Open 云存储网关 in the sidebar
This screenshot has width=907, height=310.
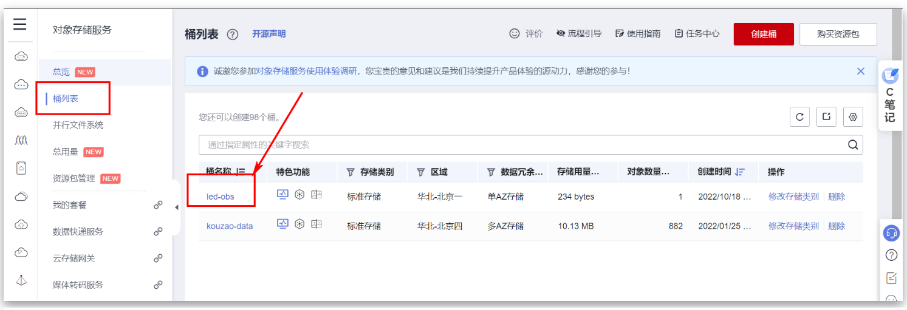click(x=74, y=258)
